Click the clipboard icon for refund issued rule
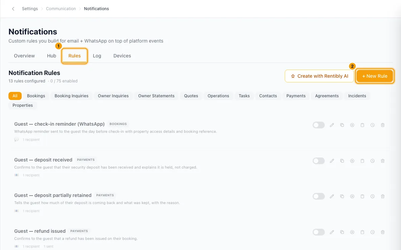Screen dimensions: 401x250 tap(362, 232)
